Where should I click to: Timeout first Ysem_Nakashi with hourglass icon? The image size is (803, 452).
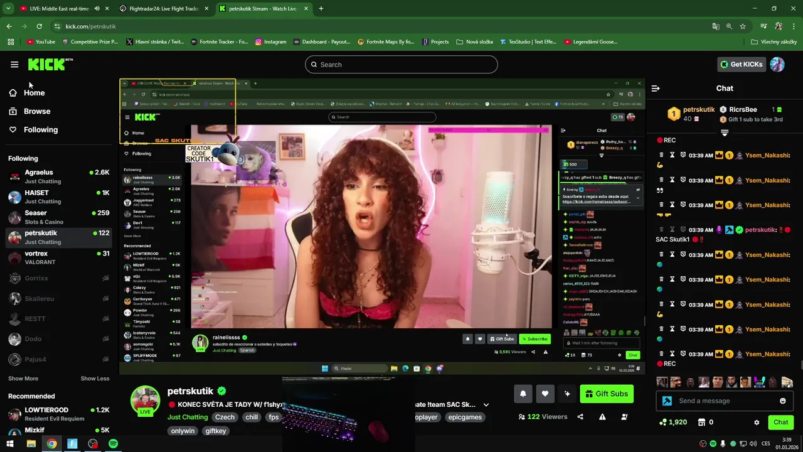tap(672, 155)
